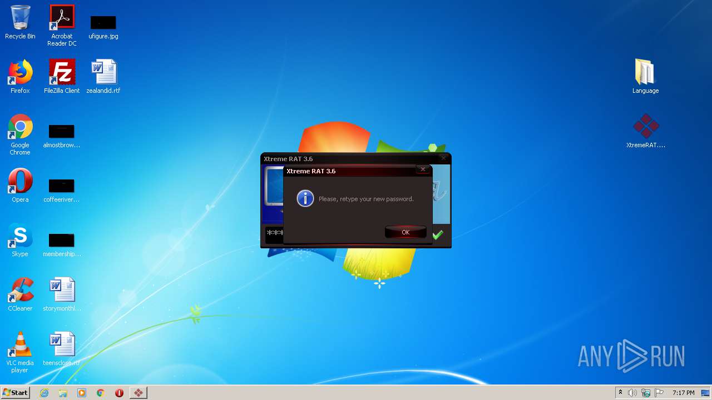This screenshot has height=400, width=712.
Task: Click the 7:17 PM system clock
Action: [x=683, y=393]
